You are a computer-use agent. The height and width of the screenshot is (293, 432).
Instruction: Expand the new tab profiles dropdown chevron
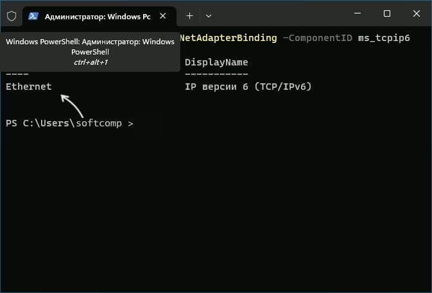[209, 16]
